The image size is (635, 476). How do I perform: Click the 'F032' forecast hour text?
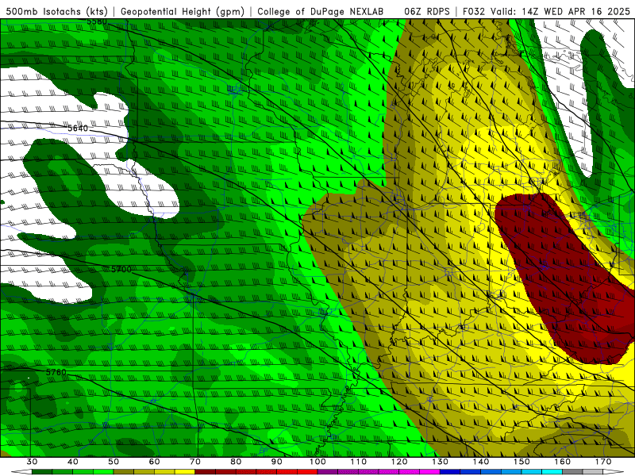pyautogui.click(x=473, y=11)
